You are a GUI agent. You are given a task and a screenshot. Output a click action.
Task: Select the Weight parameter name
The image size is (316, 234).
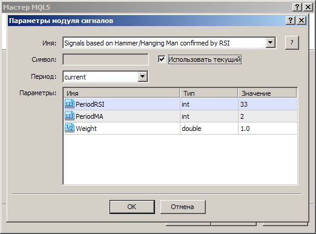(x=86, y=129)
